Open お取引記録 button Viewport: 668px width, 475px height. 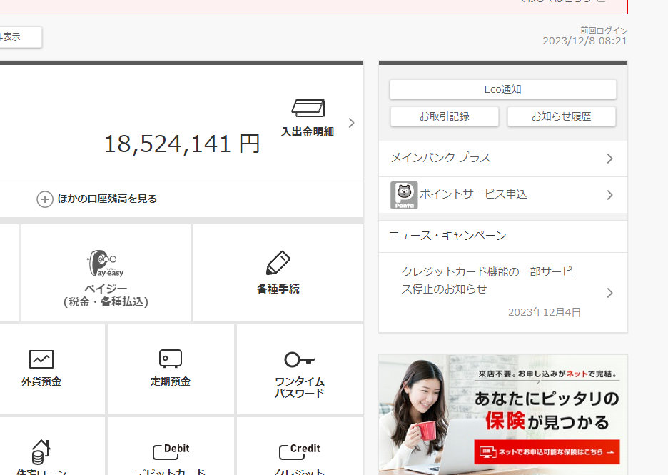444,116
